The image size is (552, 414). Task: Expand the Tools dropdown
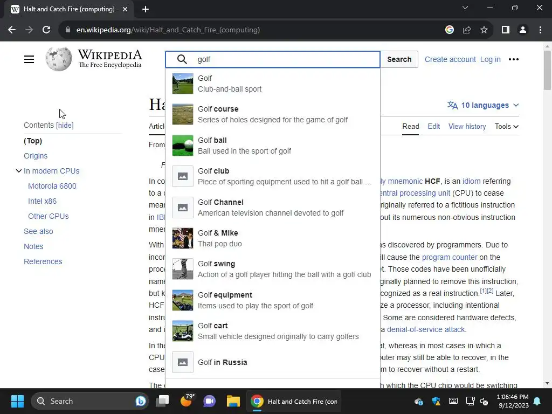pyautogui.click(x=507, y=126)
